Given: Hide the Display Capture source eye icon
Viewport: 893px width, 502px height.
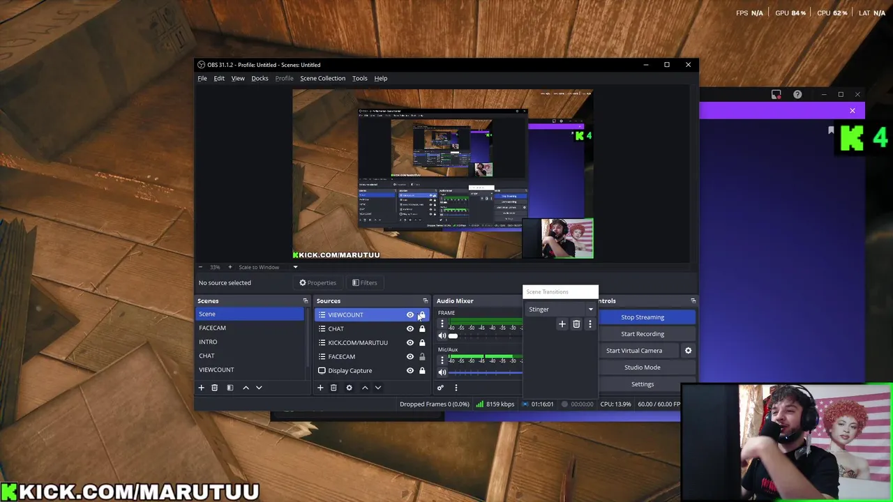Looking at the screenshot, I should pyautogui.click(x=410, y=371).
